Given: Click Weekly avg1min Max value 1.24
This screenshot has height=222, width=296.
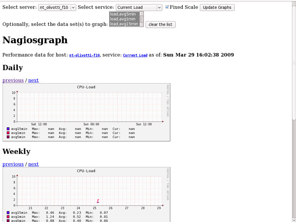Looking at the screenshot, I should [x=50, y=217].
